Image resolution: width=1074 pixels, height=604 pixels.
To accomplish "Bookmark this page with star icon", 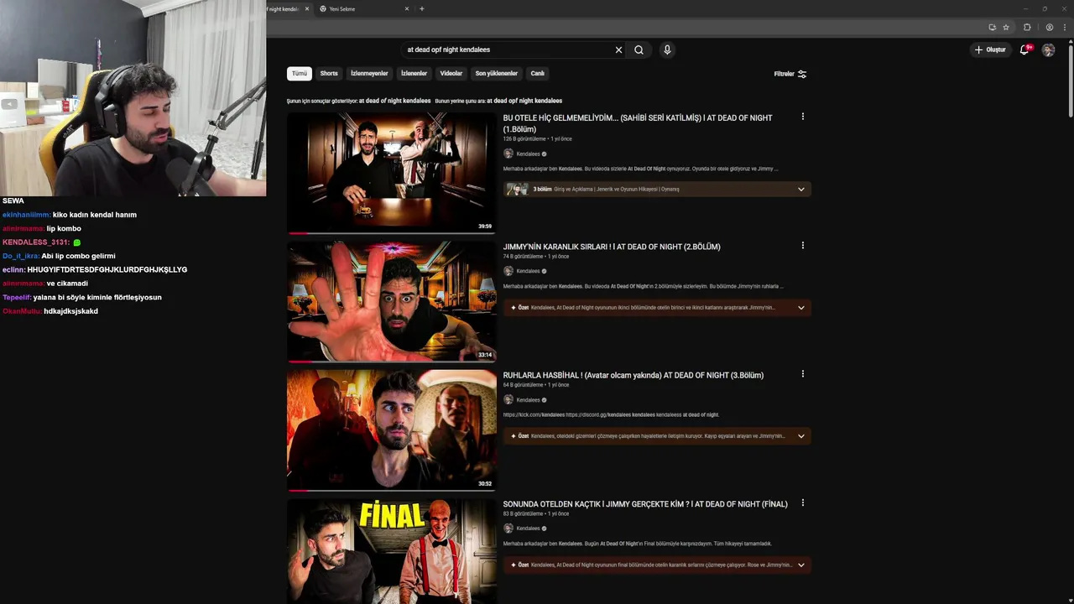I will (x=1006, y=27).
